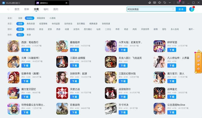
Task: Open 战神蚩尤 game icon
Action: point(159,93)
